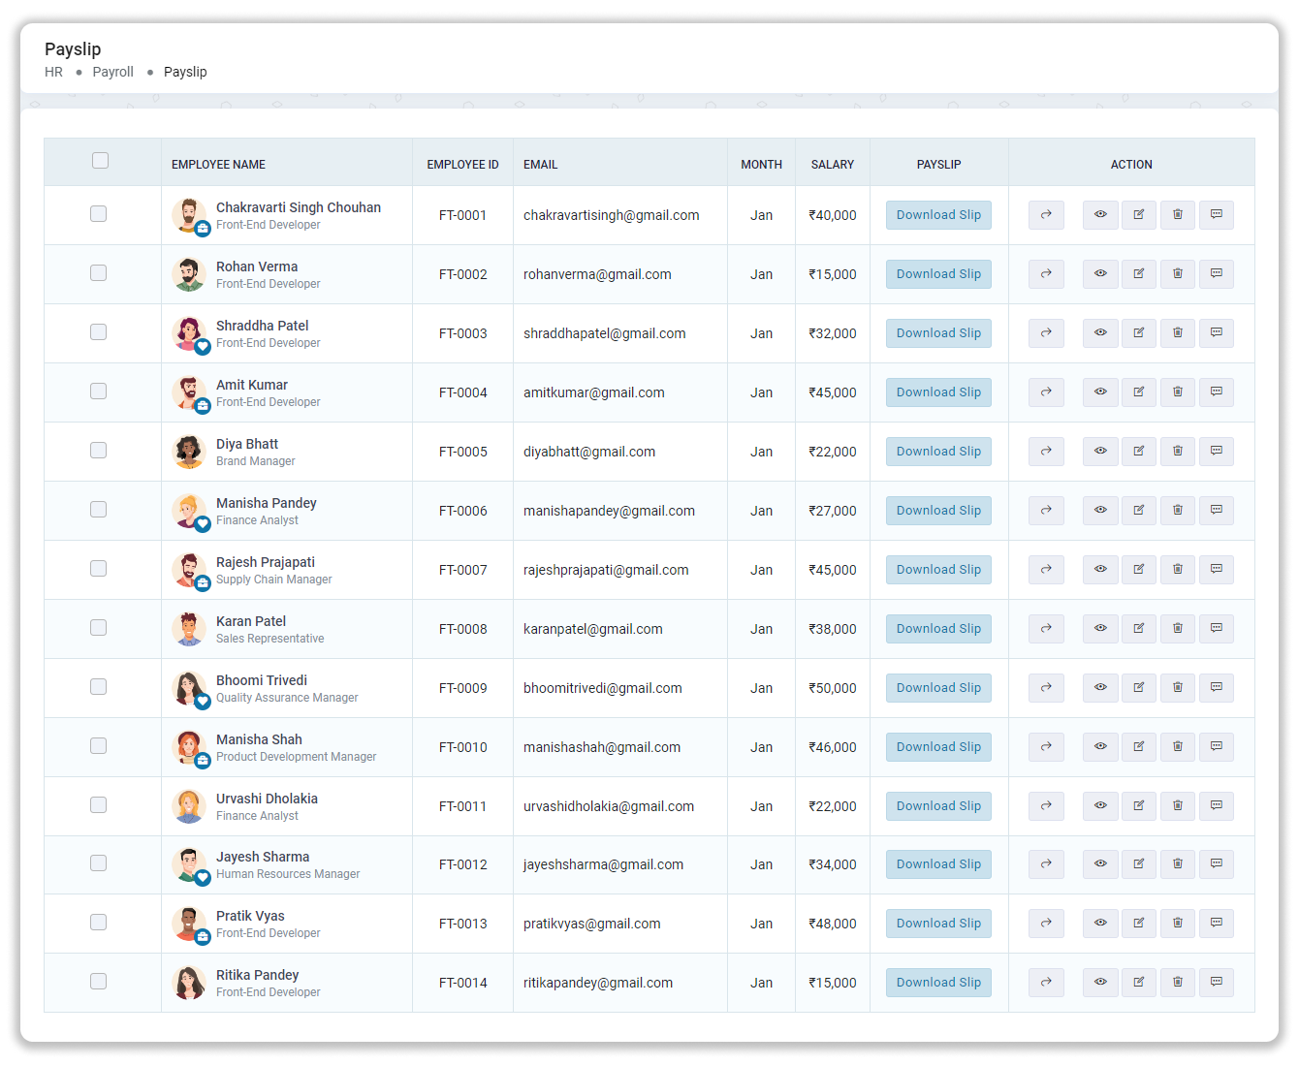The image size is (1299, 1066).
Task: Click the HR breadcrumb item
Action: coord(53,72)
